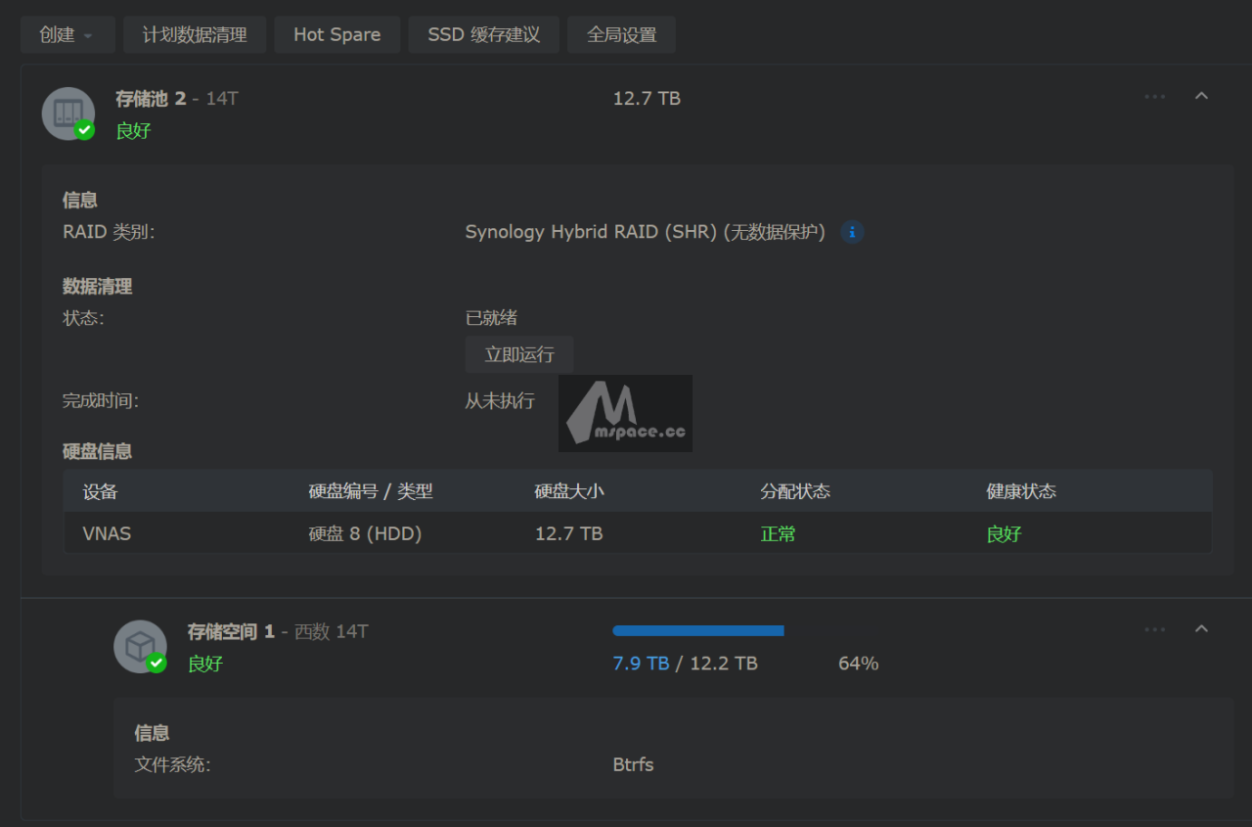Viewport: 1252px width, 827px height.
Task: Click the 硬盘 8 (HDD) cell
Action: pyautogui.click(x=365, y=533)
